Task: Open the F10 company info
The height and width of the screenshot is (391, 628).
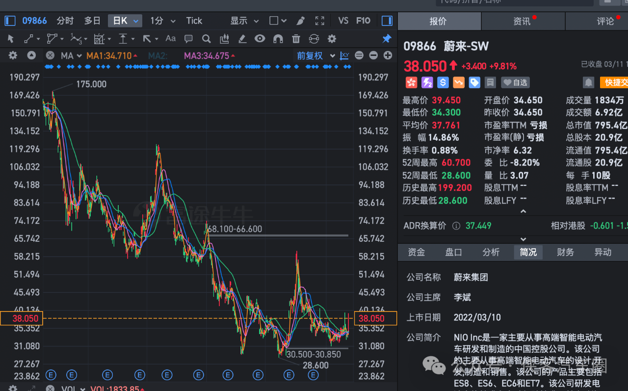Action: (363, 21)
